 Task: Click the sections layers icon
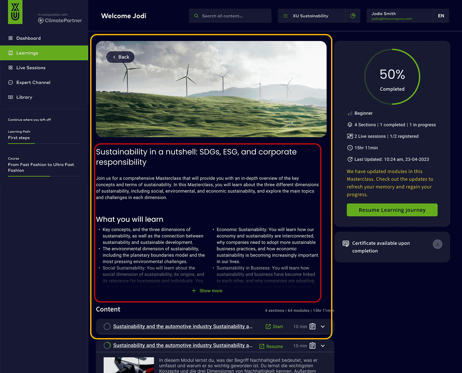coord(350,125)
